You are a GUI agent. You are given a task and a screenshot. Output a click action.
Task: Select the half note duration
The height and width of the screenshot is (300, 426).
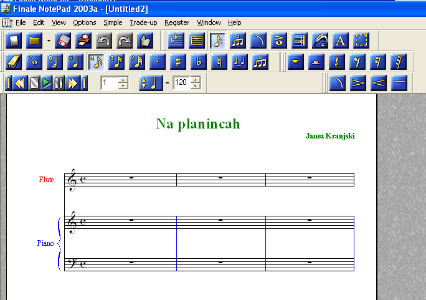pyautogui.click(x=55, y=62)
